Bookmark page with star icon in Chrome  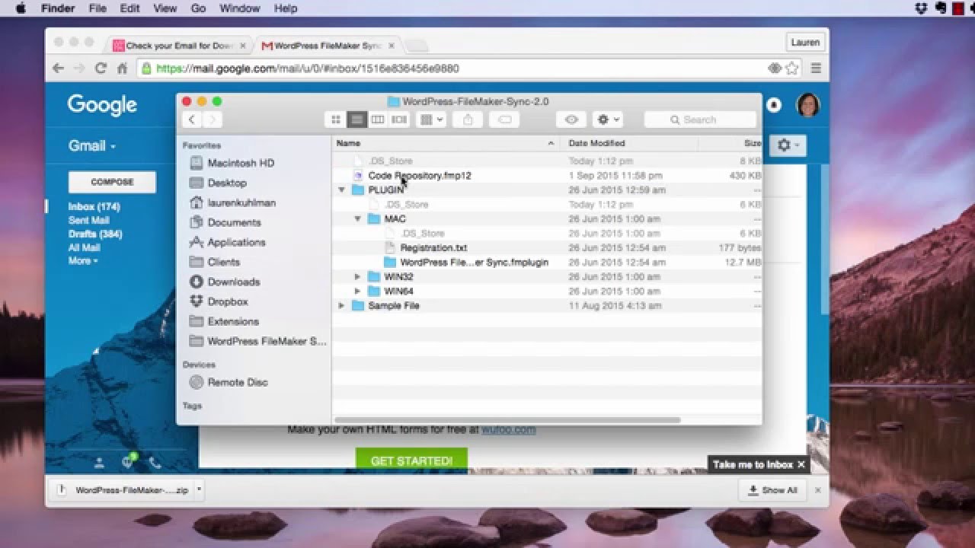(792, 68)
